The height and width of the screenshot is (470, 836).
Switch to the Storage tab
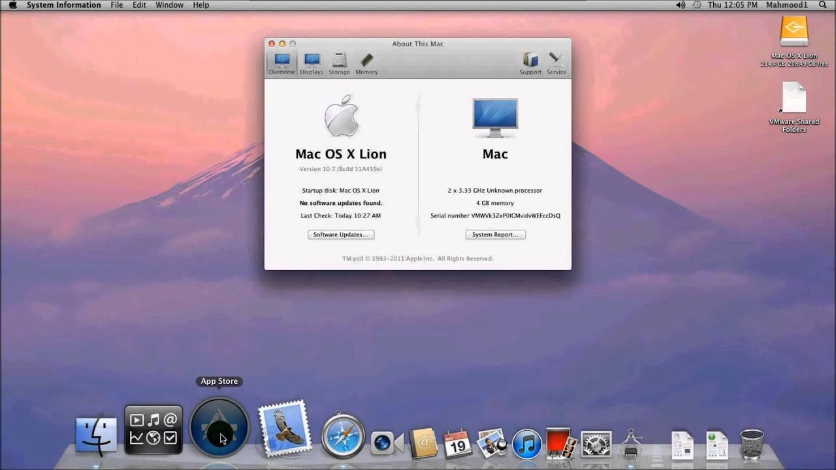(x=339, y=64)
